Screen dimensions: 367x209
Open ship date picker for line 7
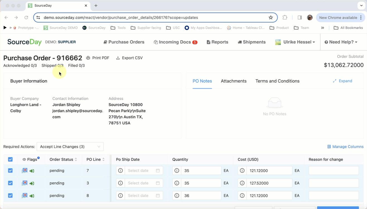pos(144,171)
